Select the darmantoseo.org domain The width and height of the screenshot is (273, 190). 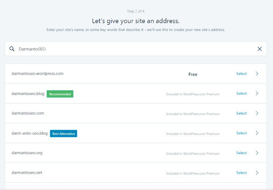[241, 153]
